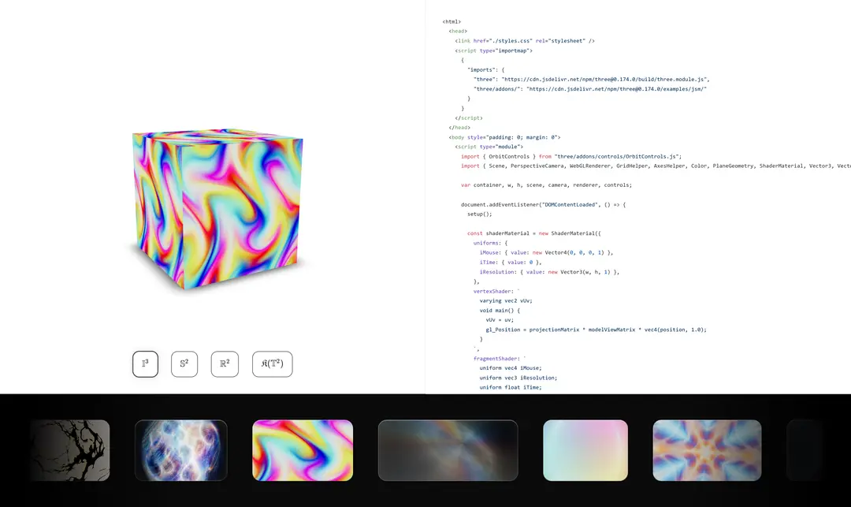Screen dimensions: 851x507
Task: Open the black ink cracks shader thumbnail
Action: click(x=70, y=450)
